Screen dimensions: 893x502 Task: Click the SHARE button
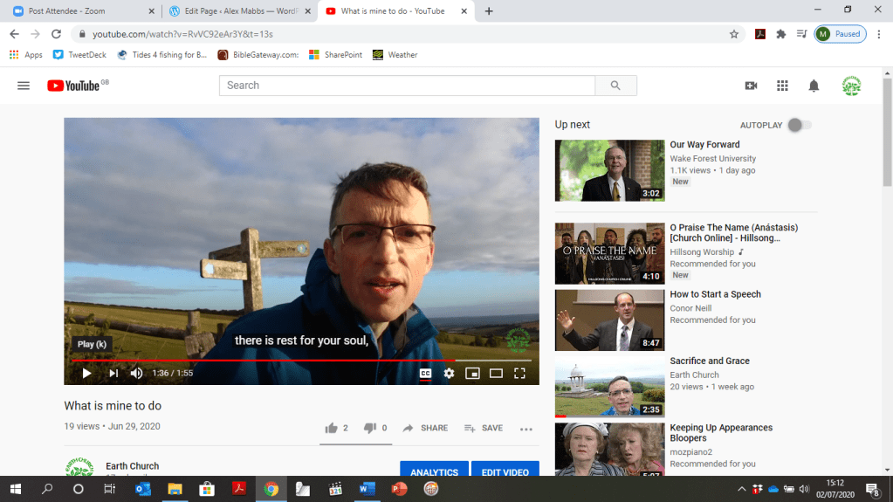(x=425, y=428)
